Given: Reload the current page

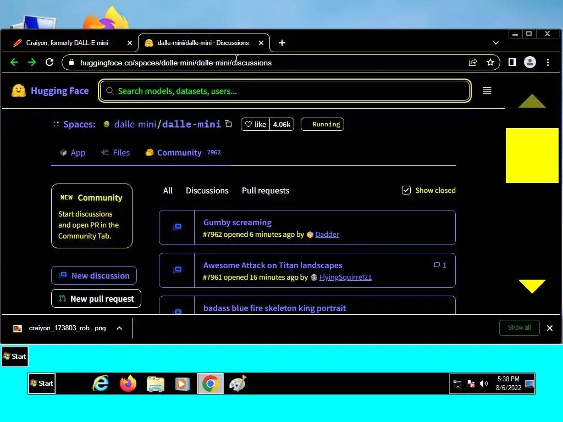Looking at the screenshot, I should point(49,63).
